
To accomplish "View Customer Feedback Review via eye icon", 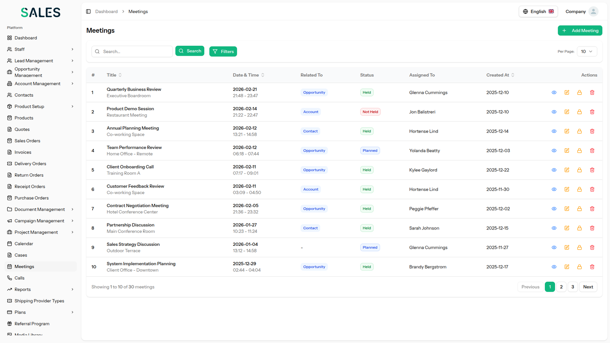I will pos(554,189).
